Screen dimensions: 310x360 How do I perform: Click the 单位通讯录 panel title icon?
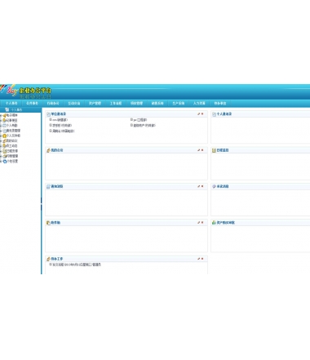48,114
